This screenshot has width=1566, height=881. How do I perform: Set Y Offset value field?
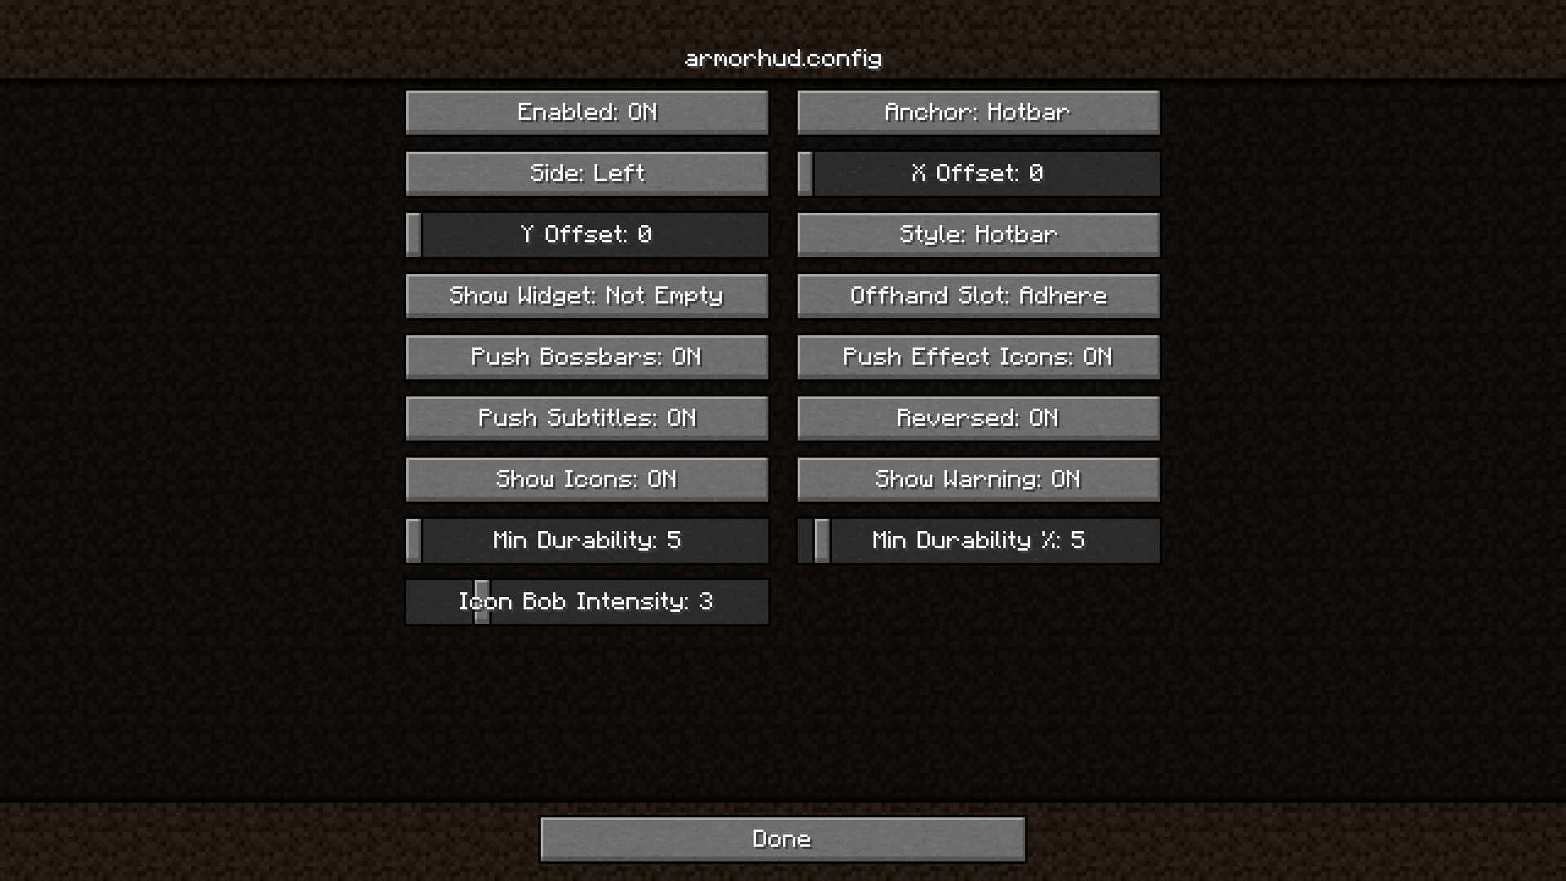(x=587, y=233)
